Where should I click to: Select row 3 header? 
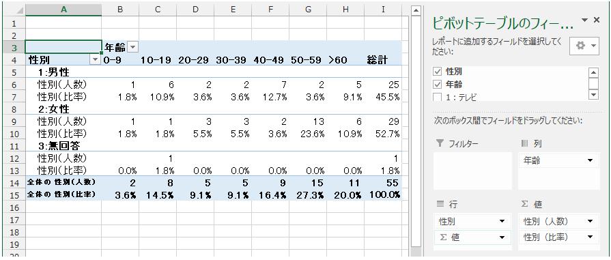14,48
